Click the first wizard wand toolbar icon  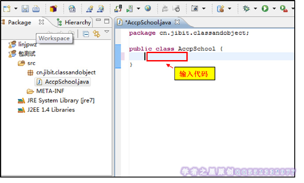(89, 9)
